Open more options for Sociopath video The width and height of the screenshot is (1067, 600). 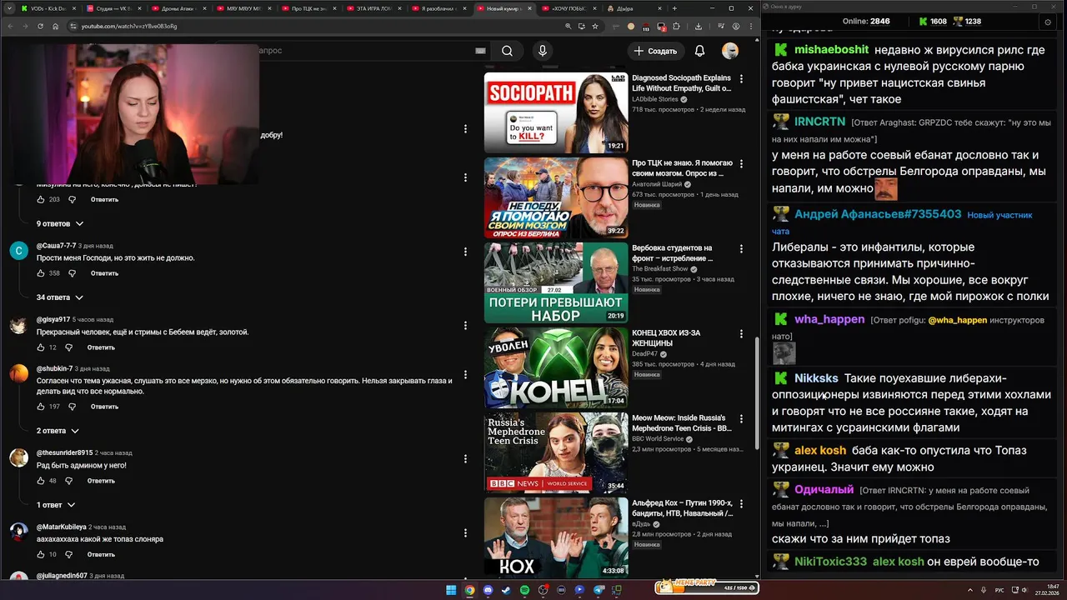coord(741,79)
